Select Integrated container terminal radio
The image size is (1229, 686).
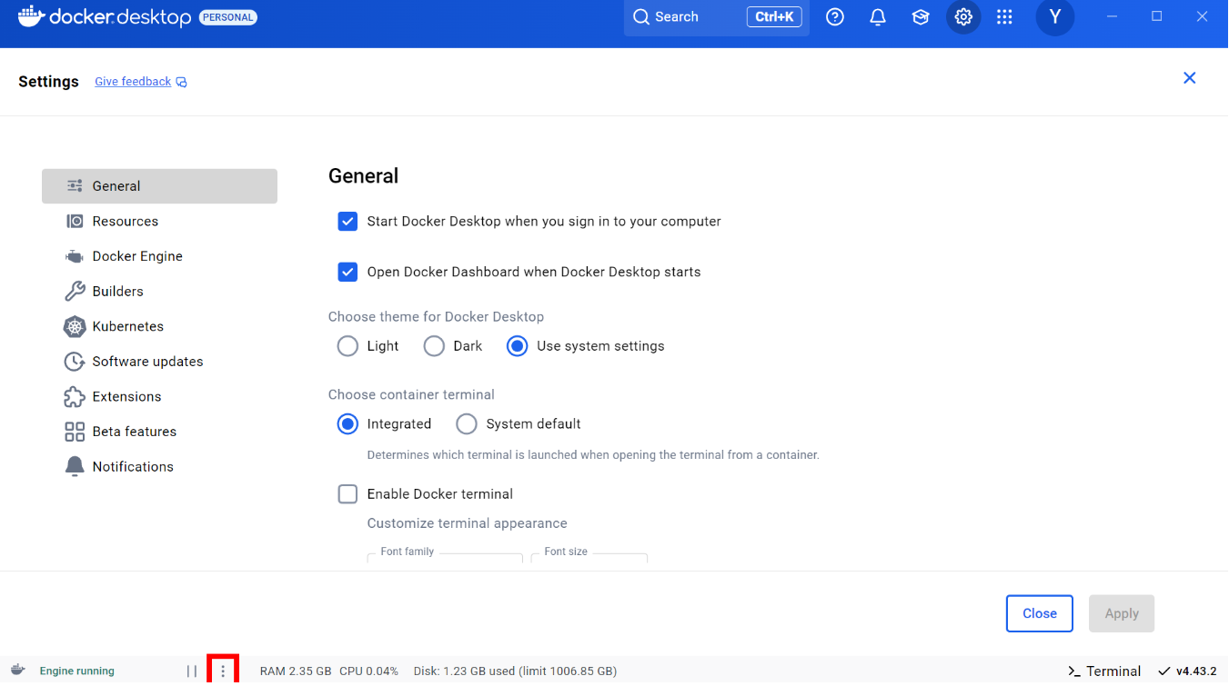(348, 424)
